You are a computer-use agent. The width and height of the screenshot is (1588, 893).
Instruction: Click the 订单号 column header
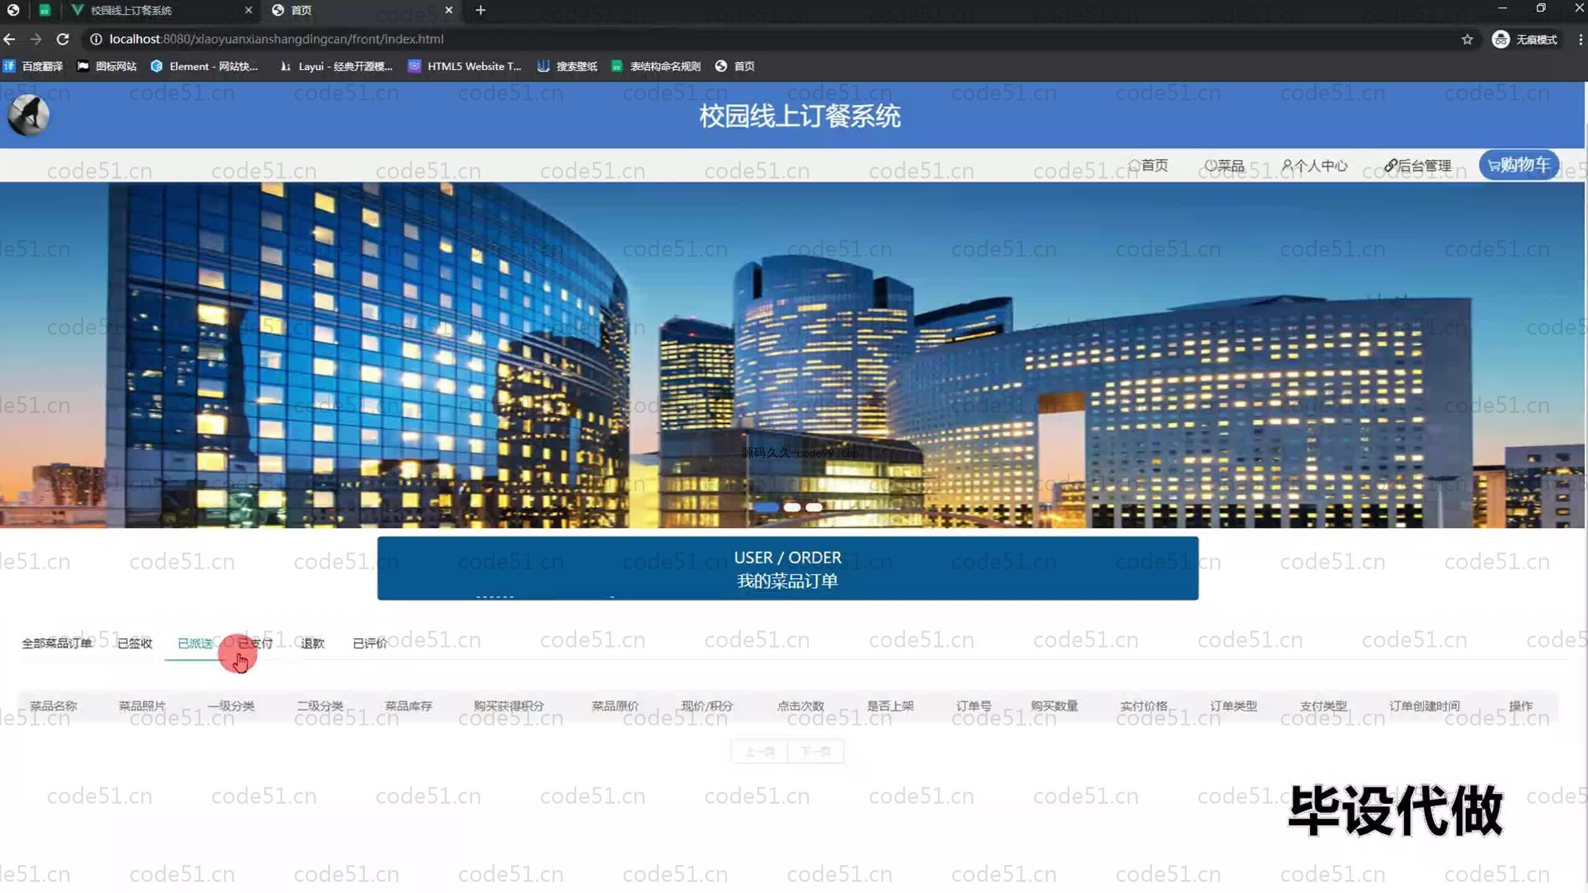click(x=974, y=706)
